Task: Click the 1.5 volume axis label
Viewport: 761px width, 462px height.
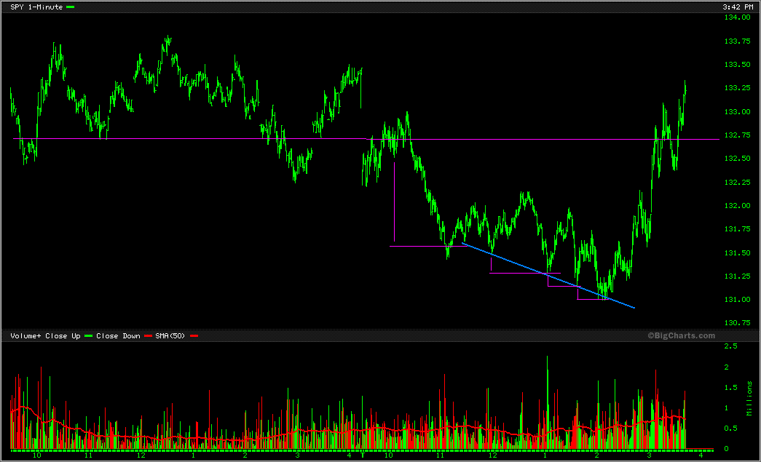Action: coord(730,387)
